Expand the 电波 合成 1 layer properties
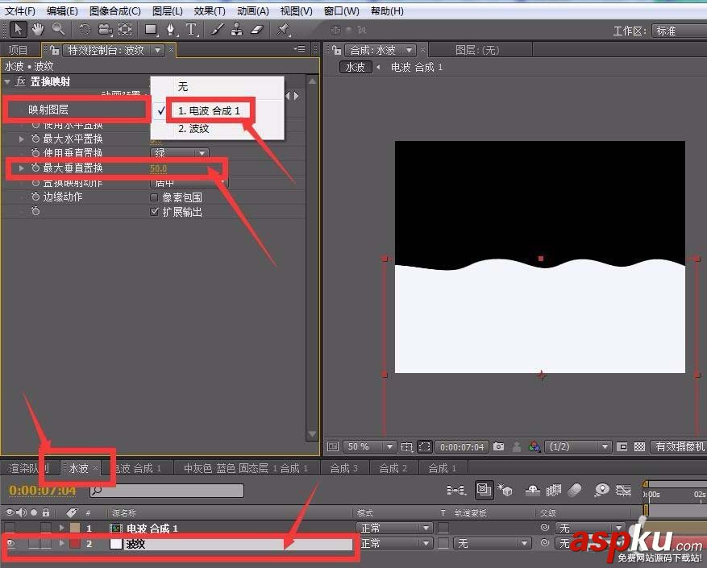This screenshot has height=568, width=707. point(62,528)
